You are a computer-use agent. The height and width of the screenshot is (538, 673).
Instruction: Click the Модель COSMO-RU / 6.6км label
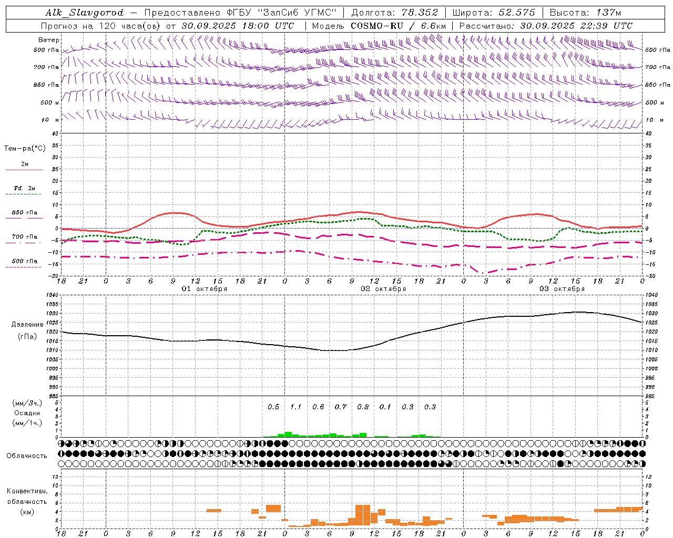tap(379, 26)
